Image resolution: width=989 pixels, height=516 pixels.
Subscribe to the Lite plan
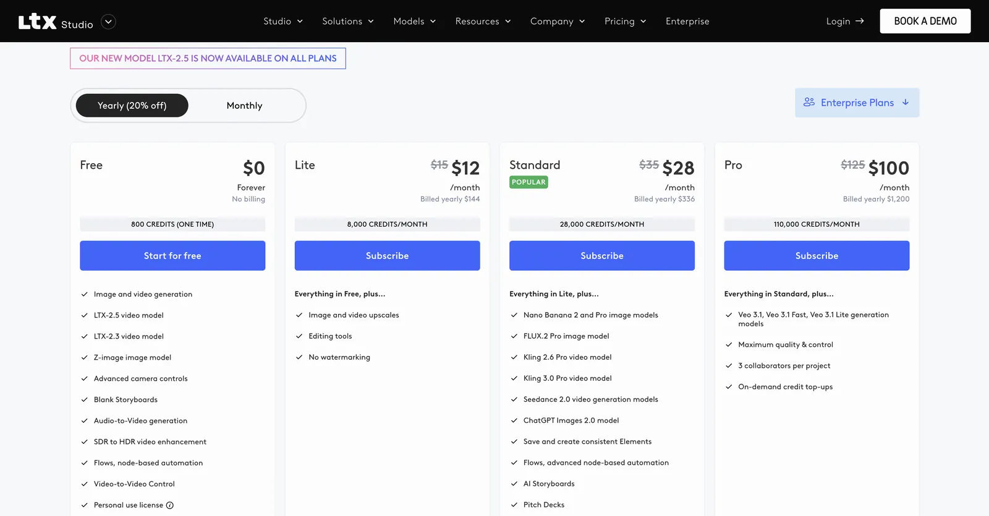click(388, 256)
